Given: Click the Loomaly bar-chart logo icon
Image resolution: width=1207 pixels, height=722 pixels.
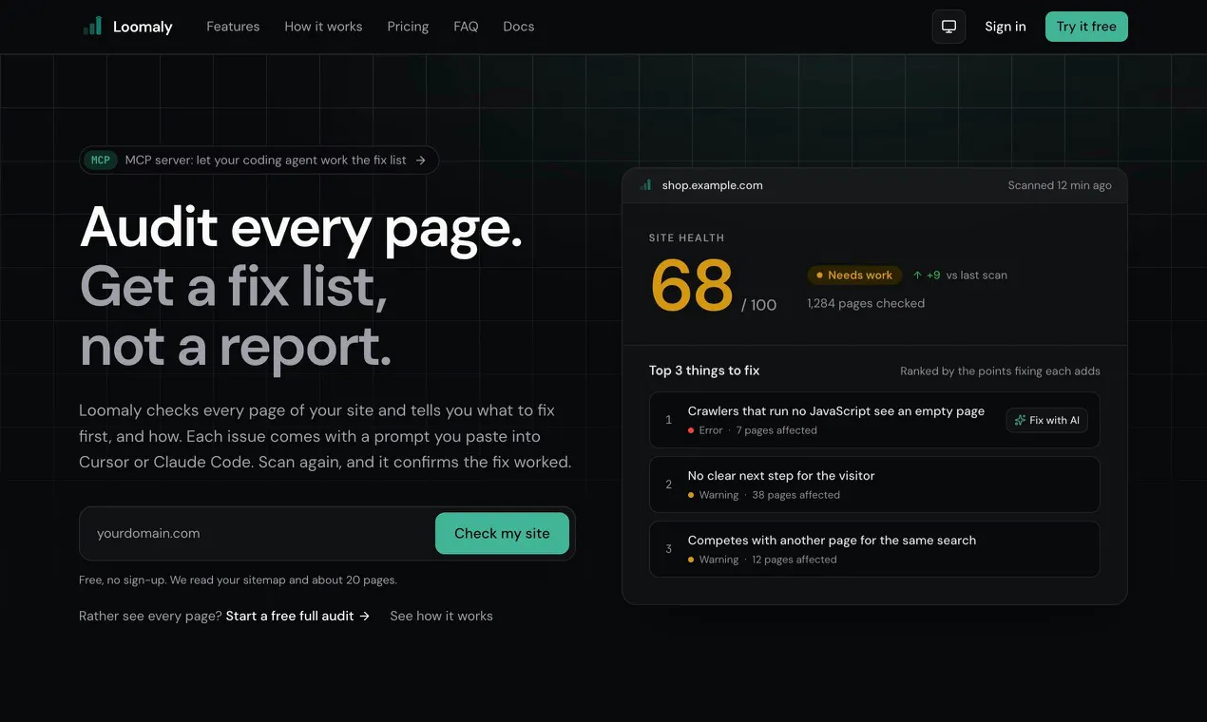Looking at the screenshot, I should 92,27.
